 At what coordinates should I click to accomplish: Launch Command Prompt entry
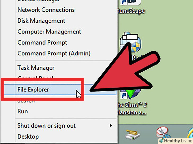pyautogui.click(x=42, y=43)
